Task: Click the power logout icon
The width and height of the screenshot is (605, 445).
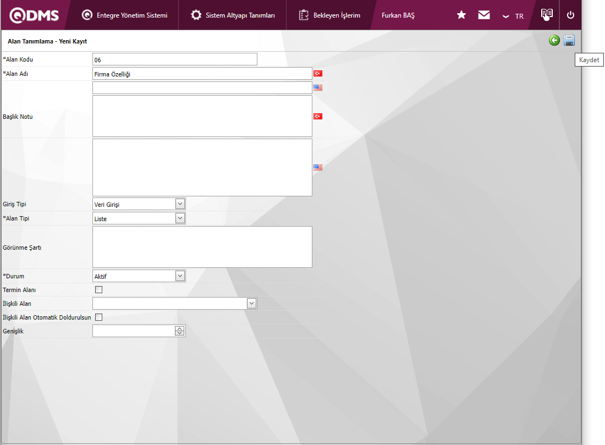Action: coord(570,15)
